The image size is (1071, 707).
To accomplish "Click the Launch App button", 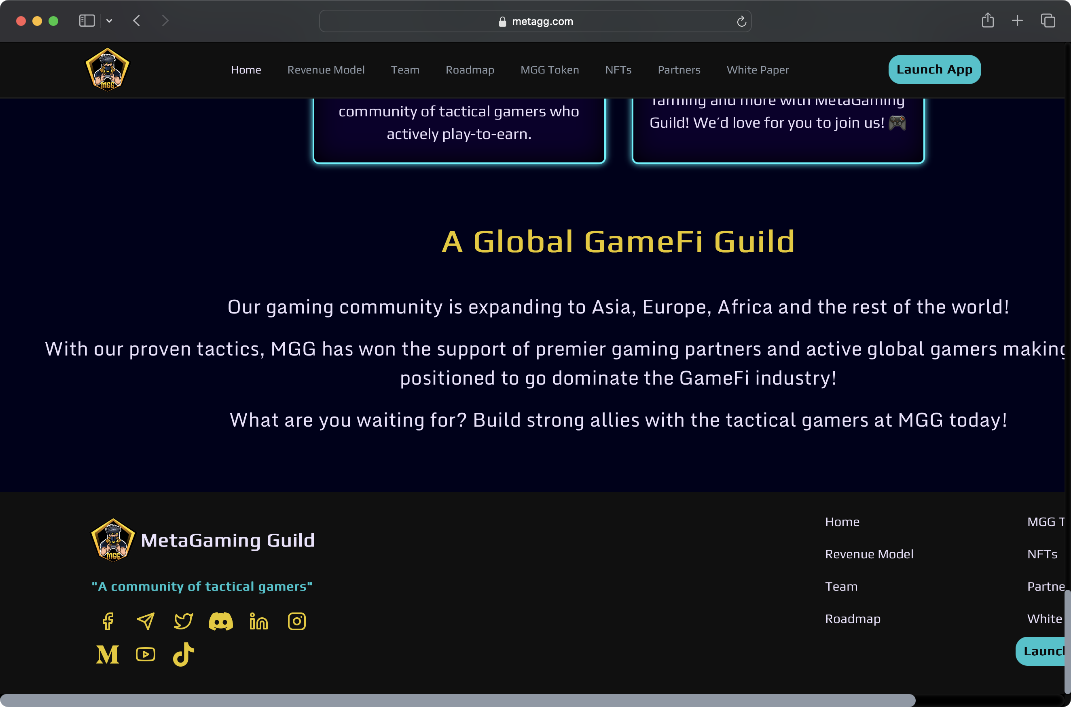I will (934, 69).
